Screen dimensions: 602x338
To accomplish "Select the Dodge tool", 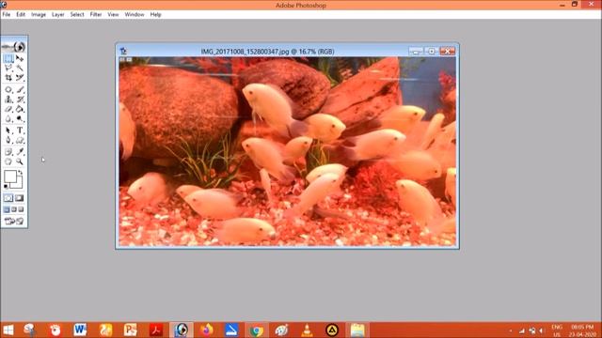I will pyautogui.click(x=20, y=119).
